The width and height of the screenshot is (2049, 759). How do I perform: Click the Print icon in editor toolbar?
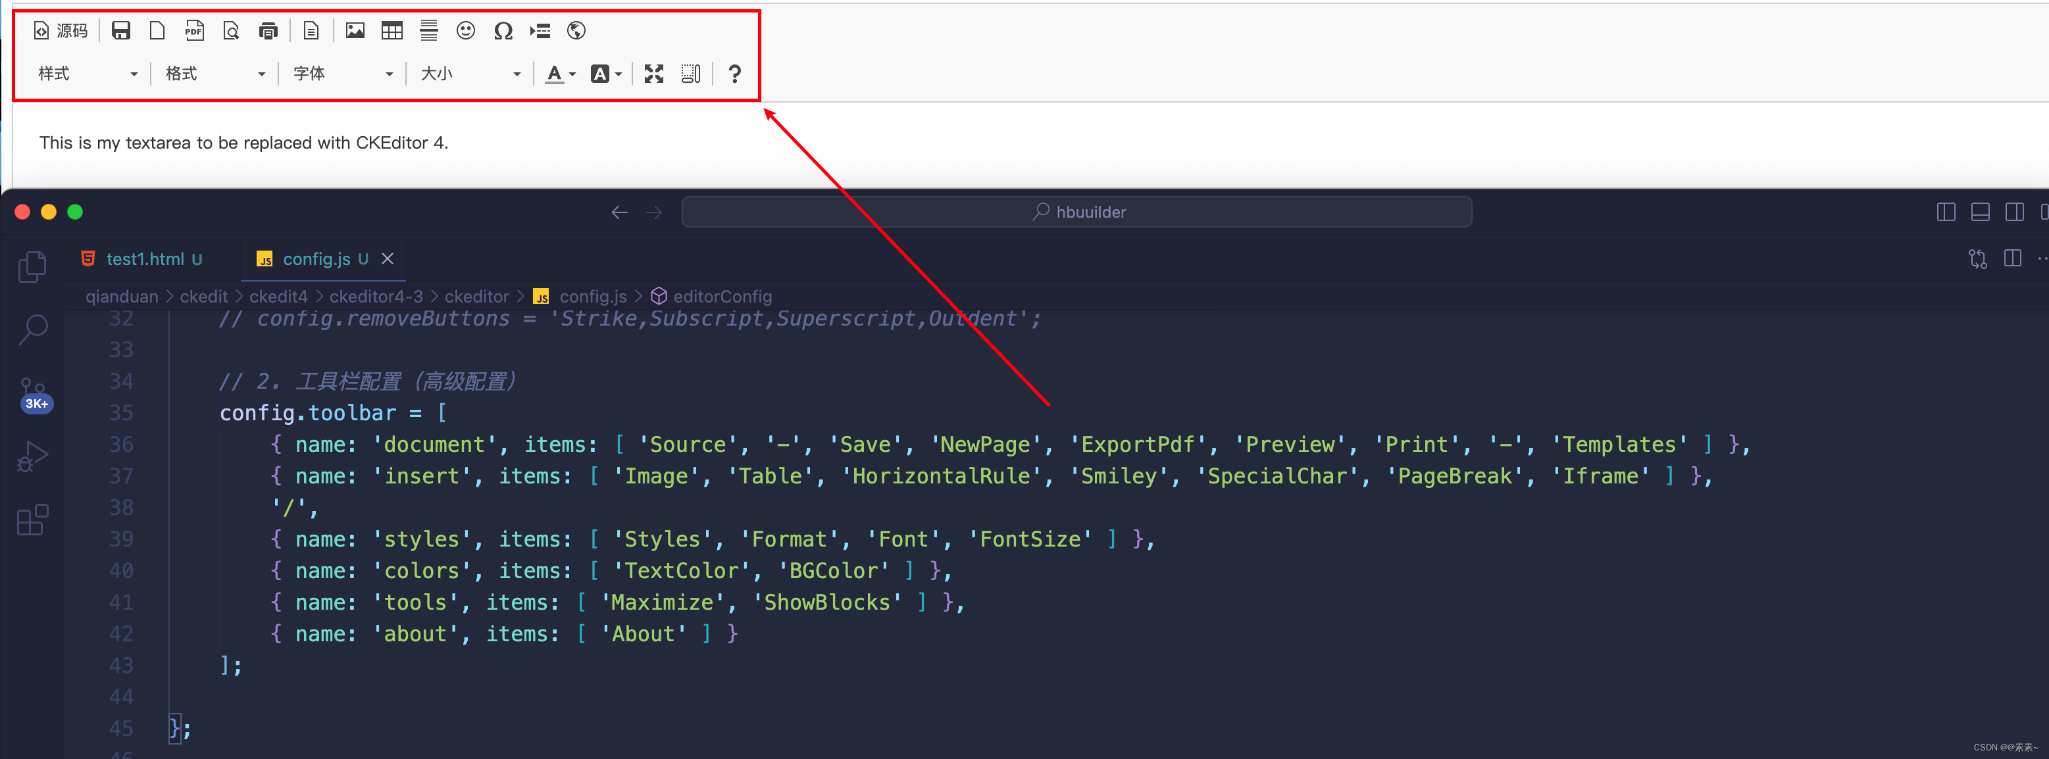click(268, 30)
